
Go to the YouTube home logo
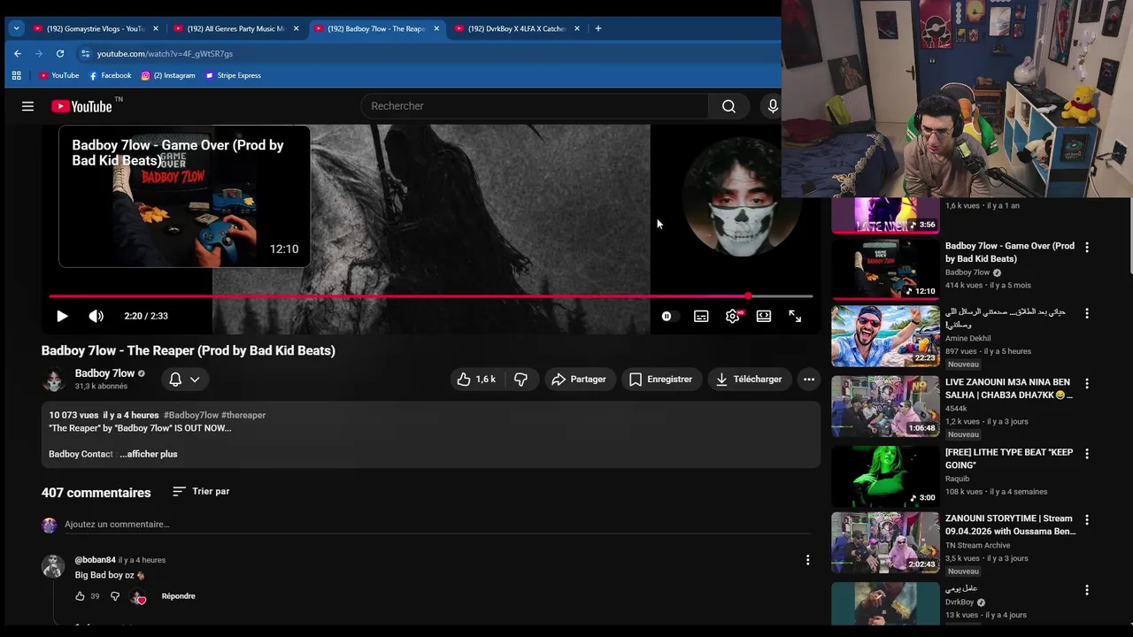(81, 106)
